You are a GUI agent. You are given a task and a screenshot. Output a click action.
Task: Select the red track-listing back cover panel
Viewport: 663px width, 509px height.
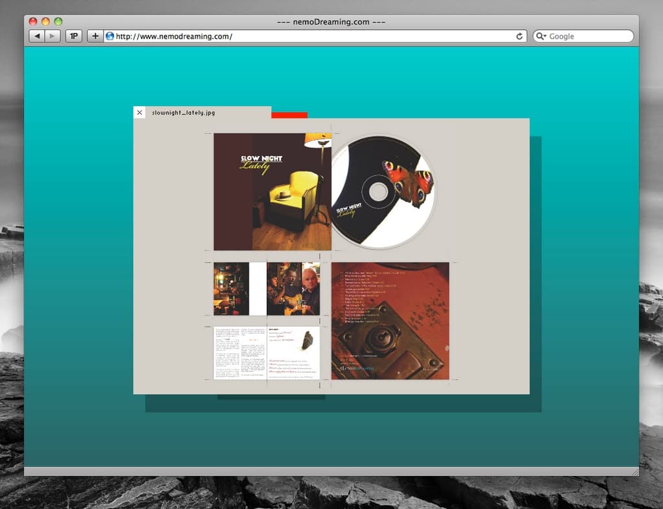pyautogui.click(x=390, y=319)
